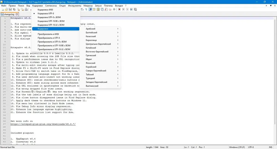The height and width of the screenshot is (149, 277).
Task: Expand the Греческий encoding submenu
Action: point(100,55)
